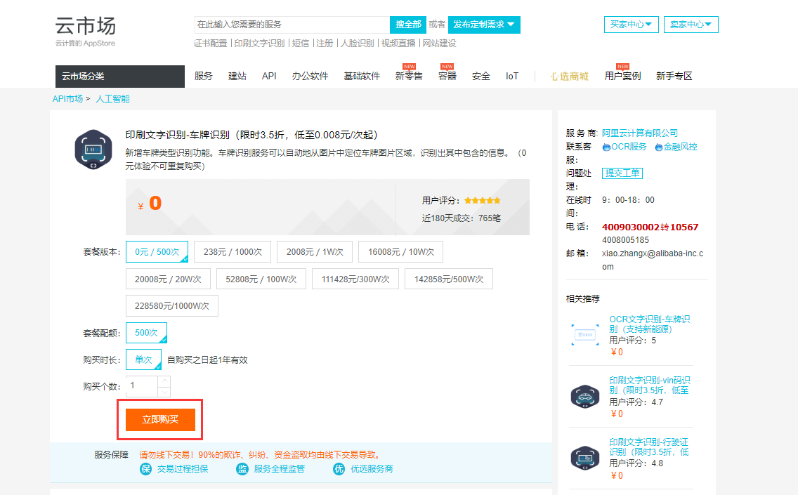Focus the service search input box
The height and width of the screenshot is (495, 798).
click(292, 25)
